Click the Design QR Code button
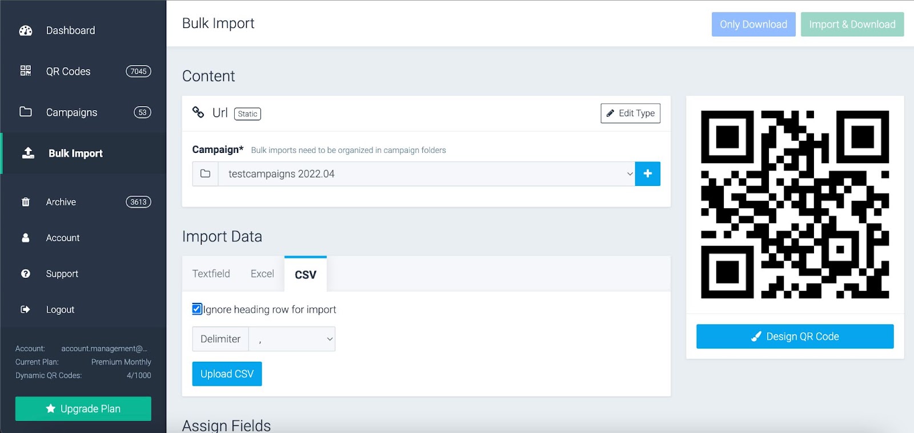Viewport: 914px width, 433px height. (795, 337)
